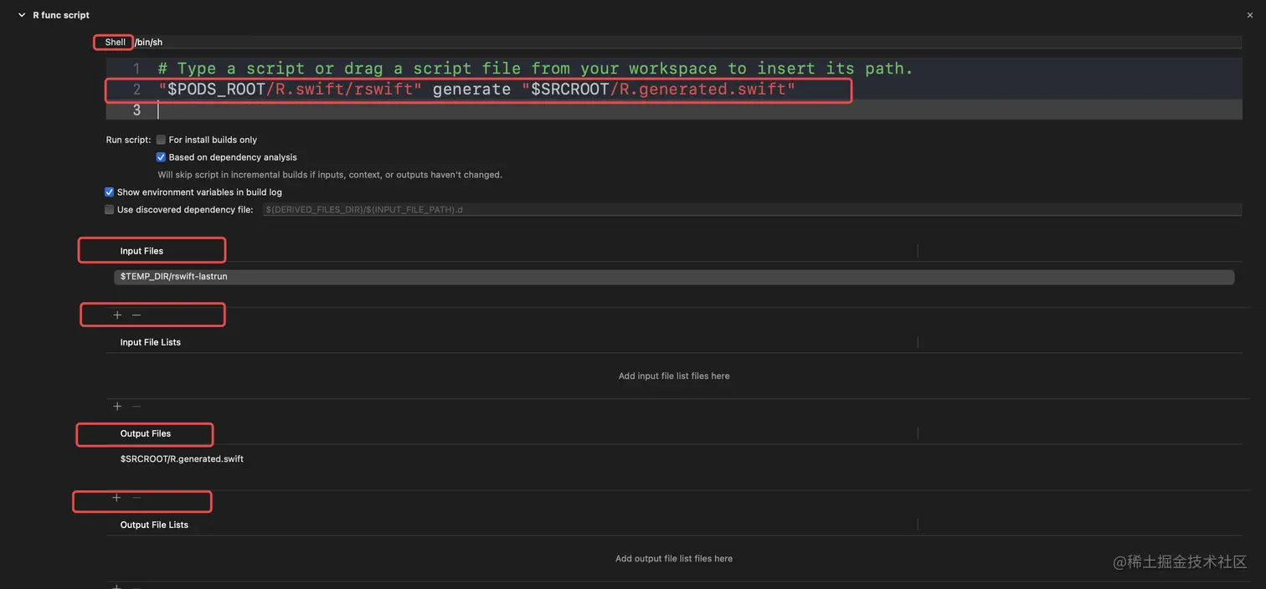Add an input file list with plus
The width and height of the screenshot is (1266, 589).
click(117, 407)
